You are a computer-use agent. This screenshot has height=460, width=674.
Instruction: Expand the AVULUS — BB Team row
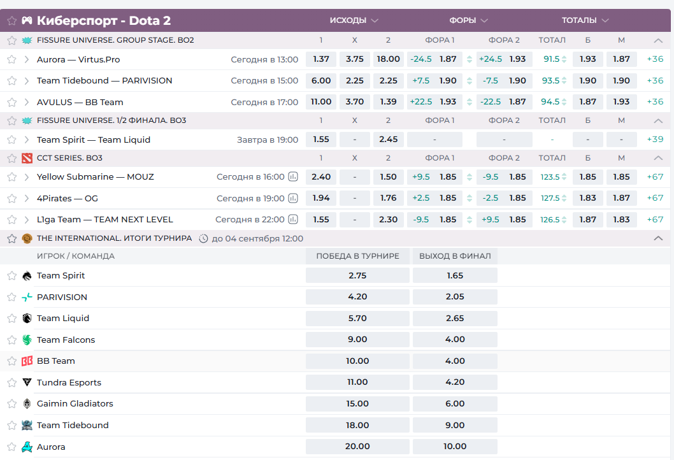coord(27,103)
